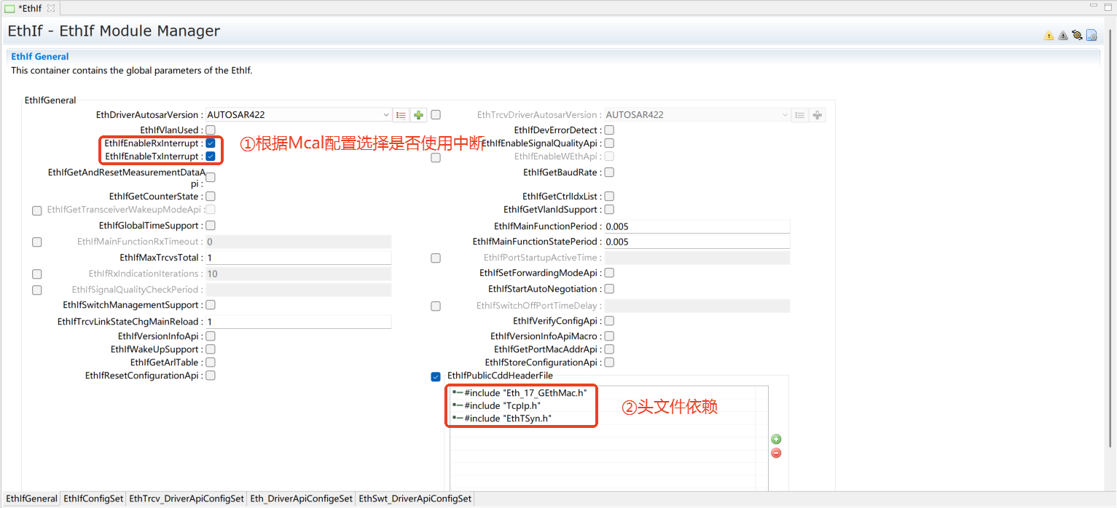Close the EthIf editor tab

[x=51, y=8]
